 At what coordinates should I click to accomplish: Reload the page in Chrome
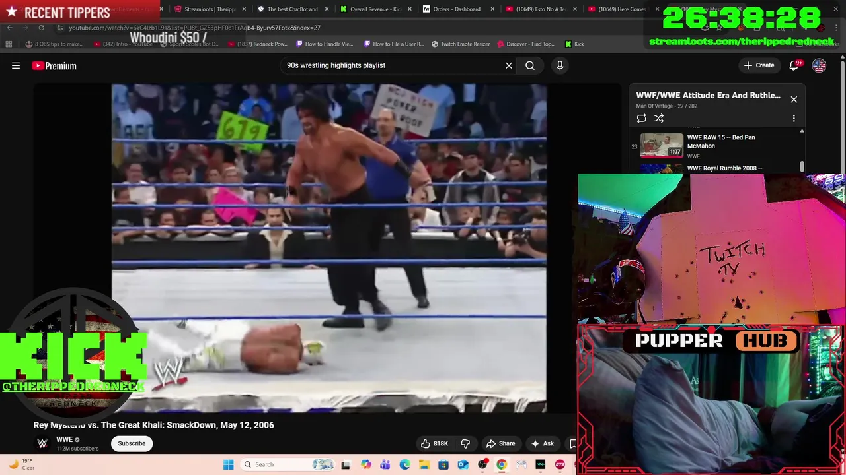click(x=41, y=28)
